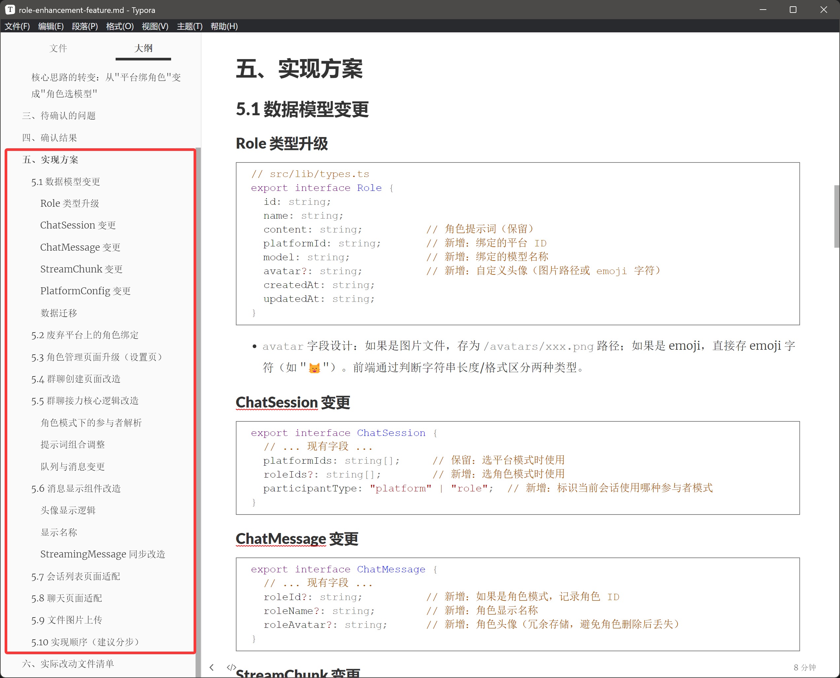Screen dimensions: 840x678
Task: Click the document's vertical scrollbar thumb
Action: click(836, 216)
